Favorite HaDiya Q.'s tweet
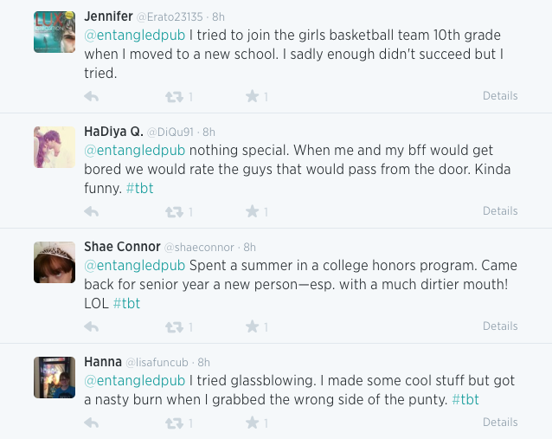 [x=252, y=211]
